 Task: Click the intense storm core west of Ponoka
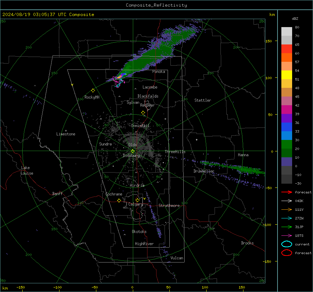pyautogui.click(x=119, y=76)
